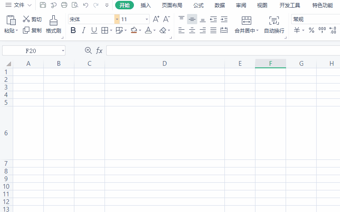The width and height of the screenshot is (340, 212).
Task: Click distributed alignment icon
Action: click(x=224, y=30)
